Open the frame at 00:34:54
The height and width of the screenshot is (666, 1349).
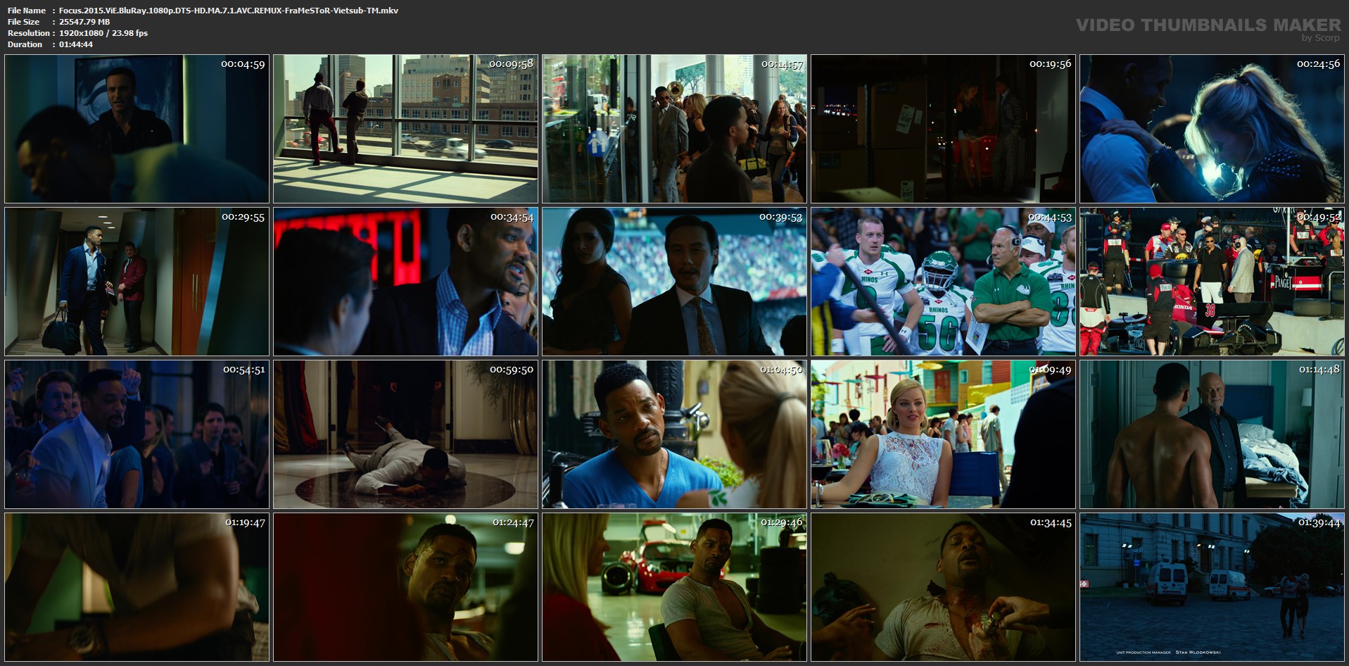pos(405,282)
